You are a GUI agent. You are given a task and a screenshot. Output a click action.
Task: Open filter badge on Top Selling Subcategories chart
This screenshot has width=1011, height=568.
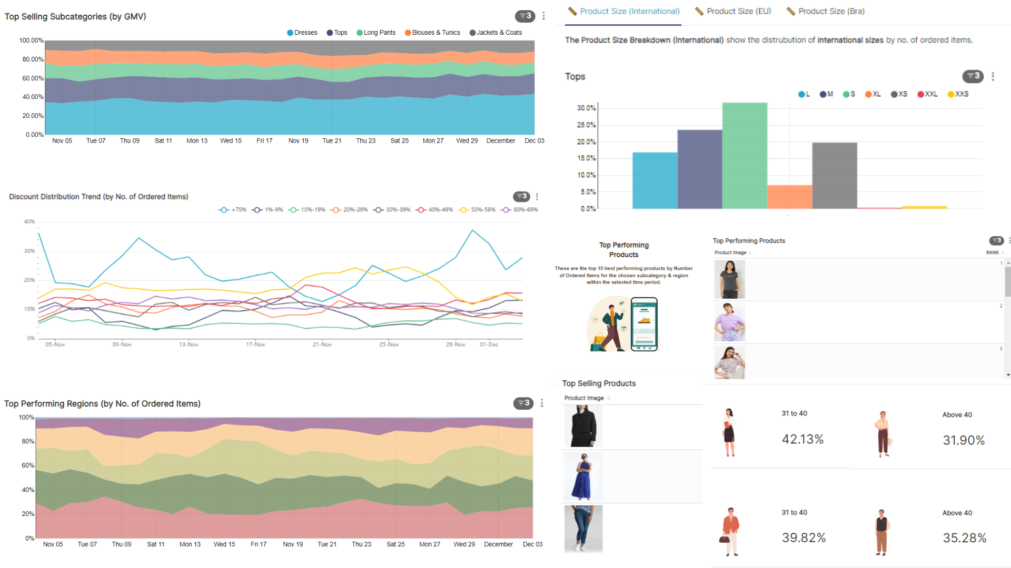524,16
